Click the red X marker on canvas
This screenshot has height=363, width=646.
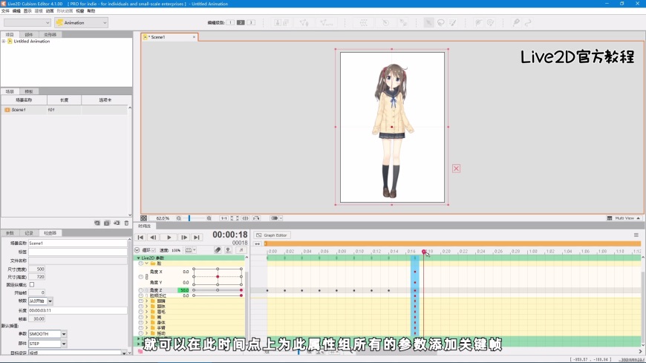(456, 169)
